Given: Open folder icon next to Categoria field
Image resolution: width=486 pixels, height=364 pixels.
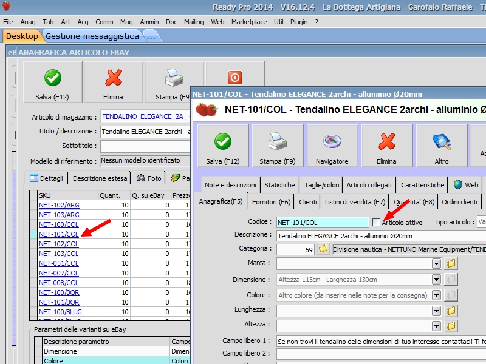Looking at the screenshot, I should (323, 249).
